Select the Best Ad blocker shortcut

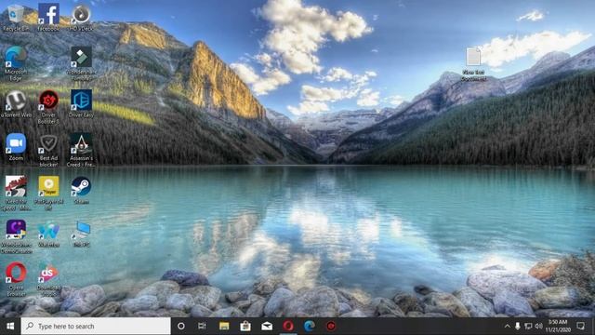48,151
